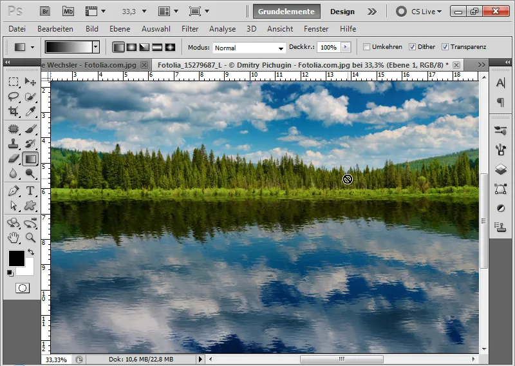
Task: Select the Horizontal Type tool
Action: pyautogui.click(x=30, y=191)
